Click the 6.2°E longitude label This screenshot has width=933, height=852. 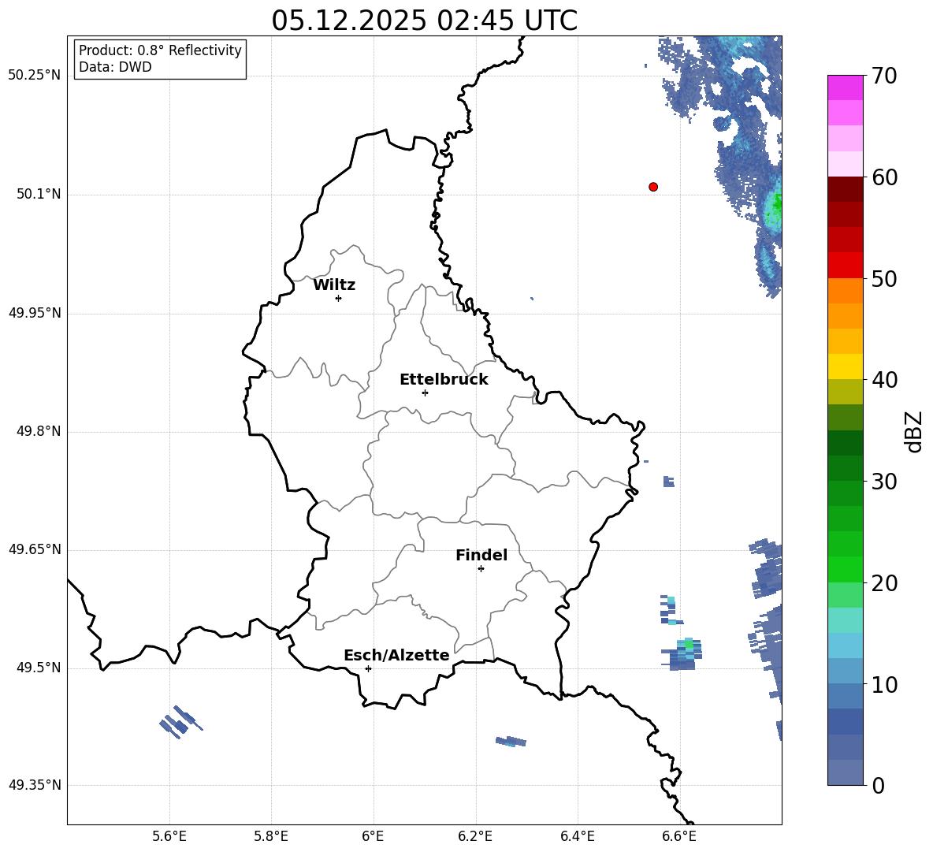point(475,836)
